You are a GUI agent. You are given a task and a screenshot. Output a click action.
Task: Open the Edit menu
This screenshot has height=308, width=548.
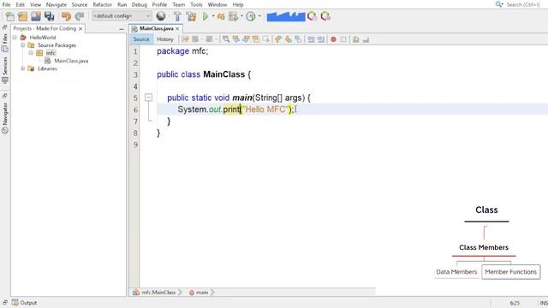21,4
